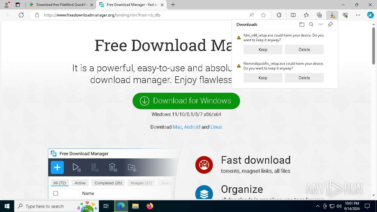The image size is (377, 212).
Task: Add this page to favorites star
Action: 263,15
